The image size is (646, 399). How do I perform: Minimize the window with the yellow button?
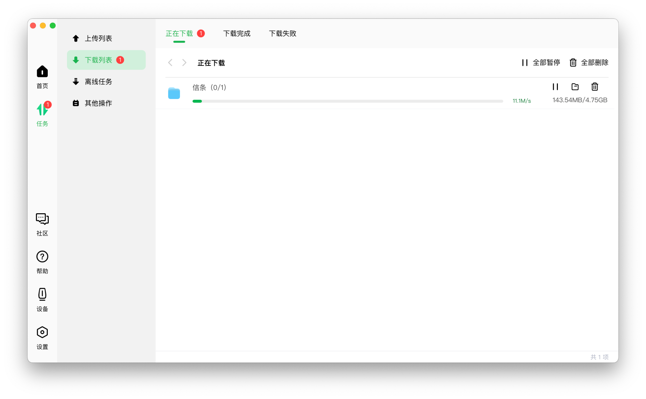click(43, 26)
